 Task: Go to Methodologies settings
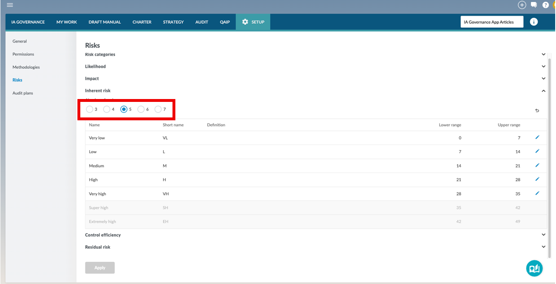[x=26, y=67]
